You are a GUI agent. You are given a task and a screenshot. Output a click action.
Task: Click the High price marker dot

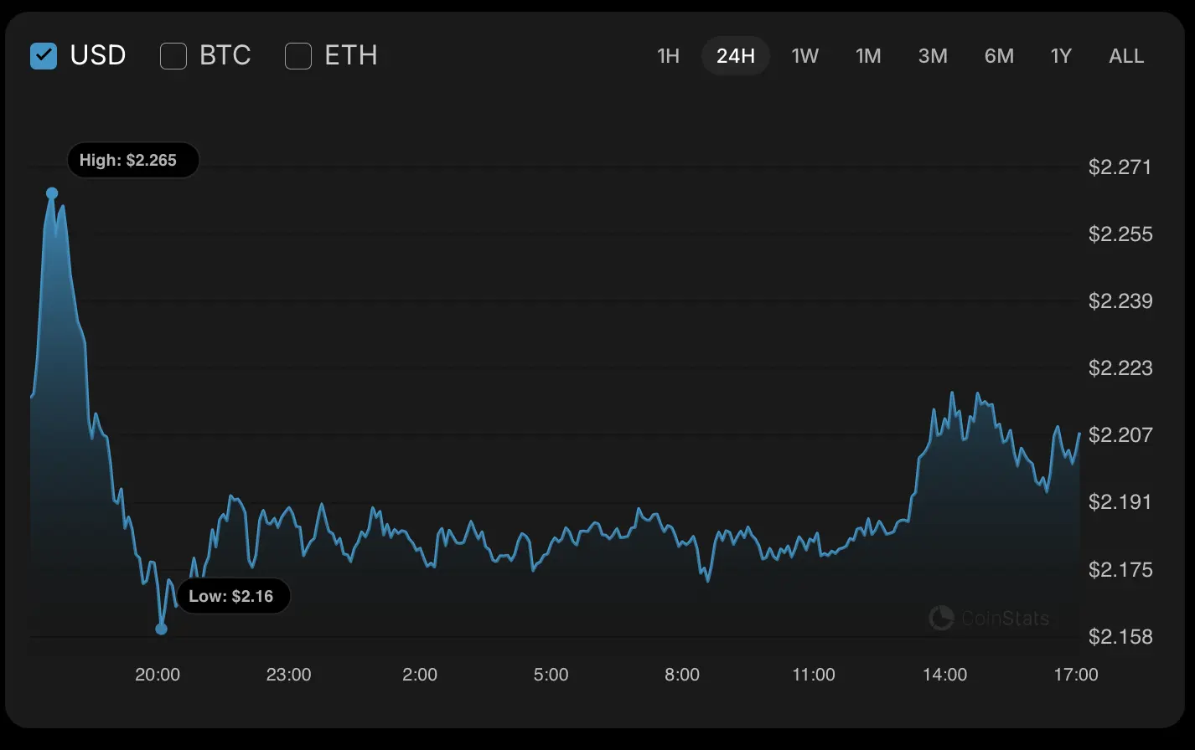coord(52,193)
